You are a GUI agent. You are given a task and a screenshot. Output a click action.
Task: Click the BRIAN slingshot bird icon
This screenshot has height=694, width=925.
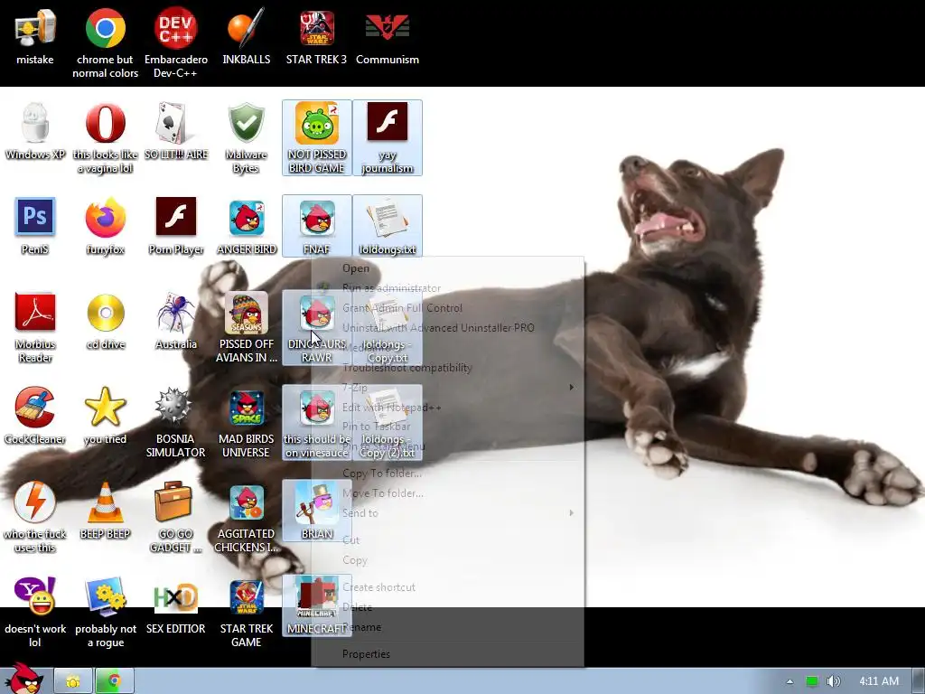(x=317, y=511)
